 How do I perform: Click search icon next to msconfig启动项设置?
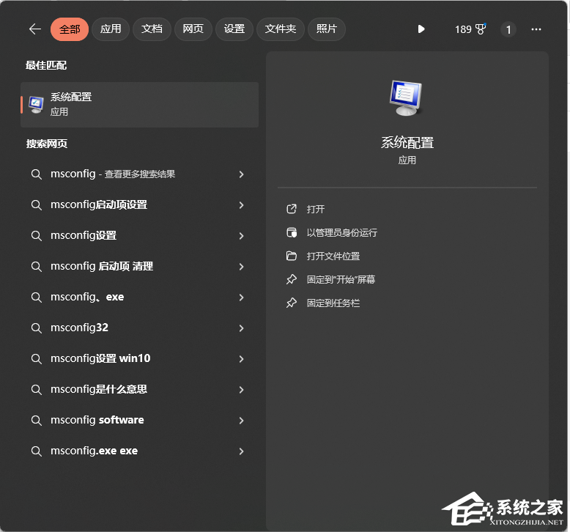pyautogui.click(x=37, y=205)
